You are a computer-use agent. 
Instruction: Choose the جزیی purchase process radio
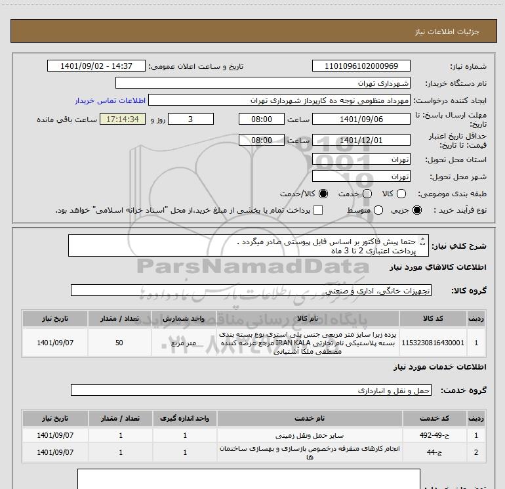[x=417, y=210]
